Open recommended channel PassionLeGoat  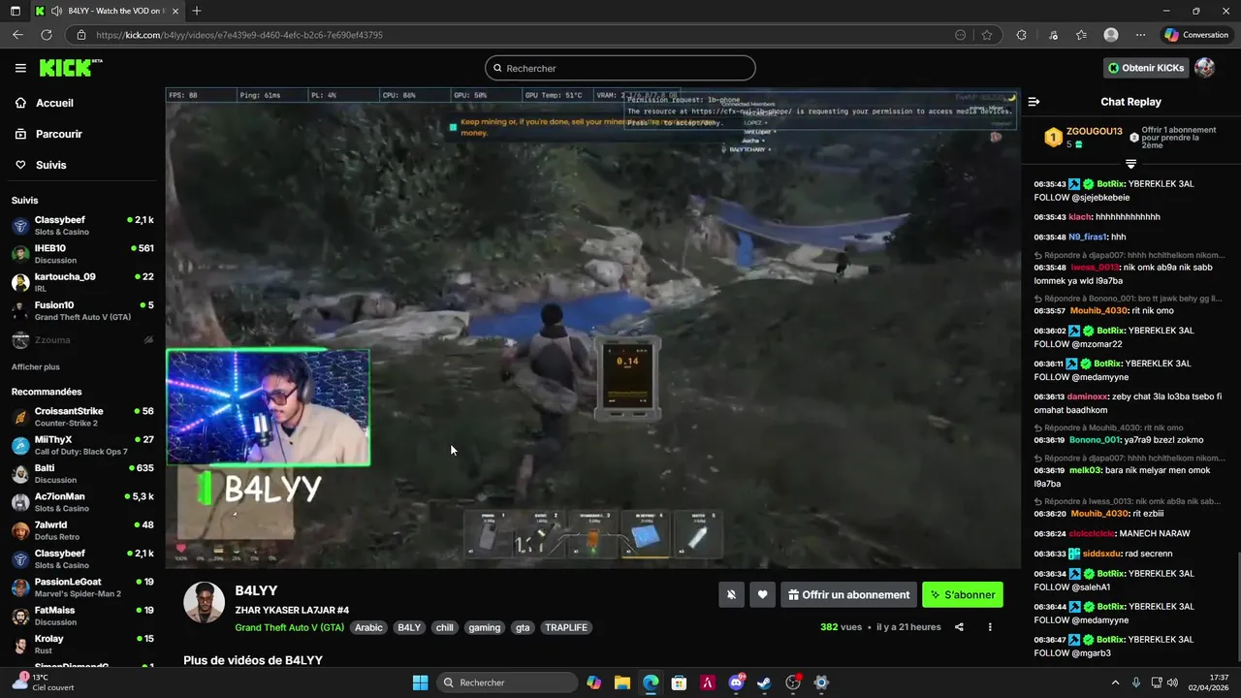(82, 587)
